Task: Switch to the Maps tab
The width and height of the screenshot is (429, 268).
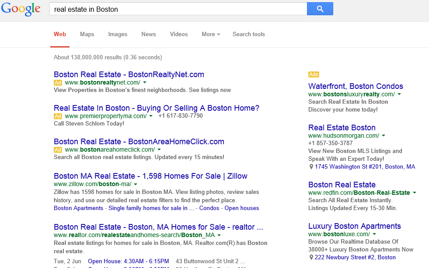Action: (87, 34)
